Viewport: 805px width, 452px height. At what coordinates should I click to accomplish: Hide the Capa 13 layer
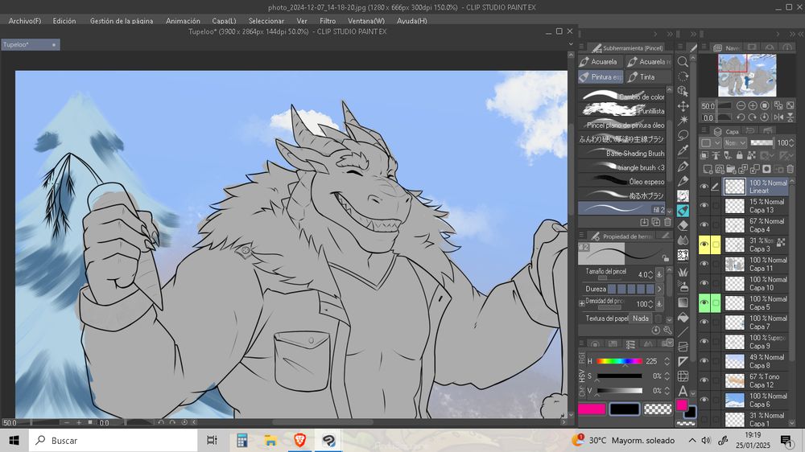pyautogui.click(x=704, y=206)
